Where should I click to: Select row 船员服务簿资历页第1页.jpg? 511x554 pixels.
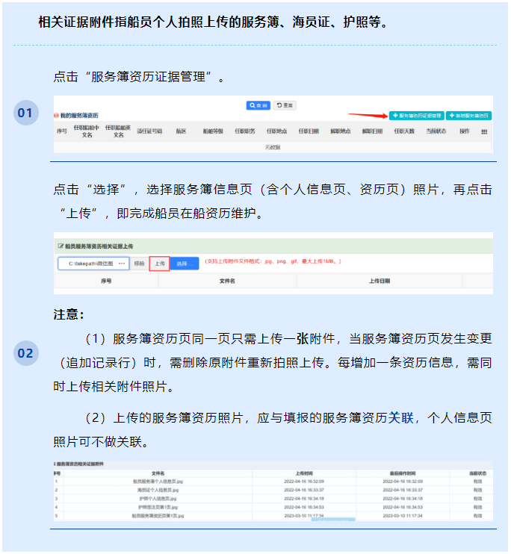click(x=158, y=516)
